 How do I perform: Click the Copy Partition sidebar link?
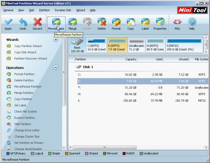click(x=23, y=99)
